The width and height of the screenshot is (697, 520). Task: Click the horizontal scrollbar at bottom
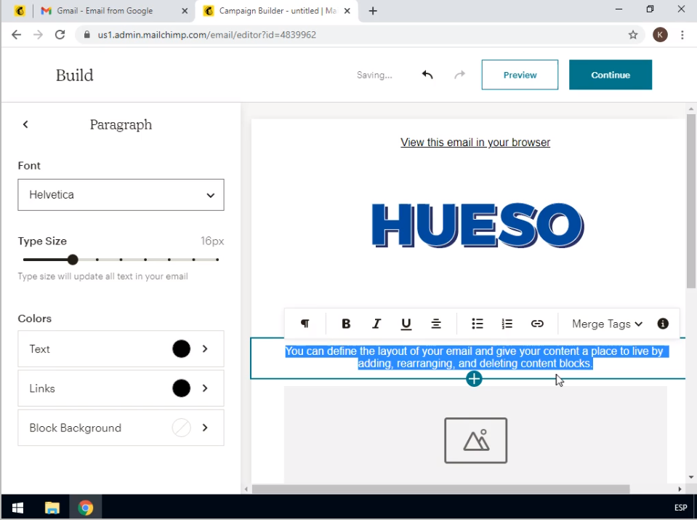pyautogui.click(x=440, y=489)
